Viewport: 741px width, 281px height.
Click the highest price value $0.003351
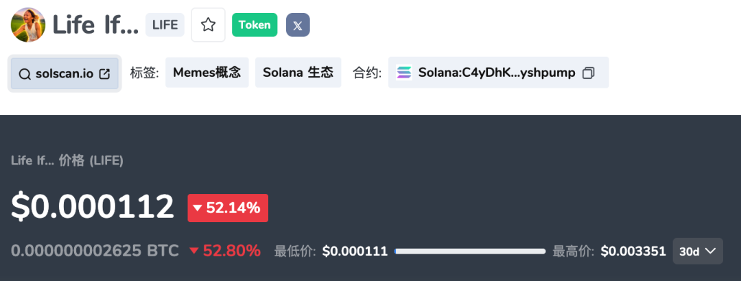click(633, 252)
